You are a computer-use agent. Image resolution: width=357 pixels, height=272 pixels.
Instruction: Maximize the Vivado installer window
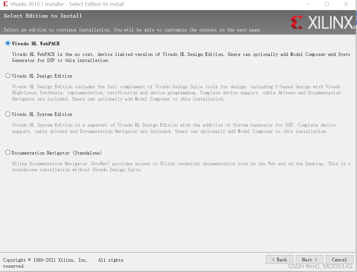(327, 4)
